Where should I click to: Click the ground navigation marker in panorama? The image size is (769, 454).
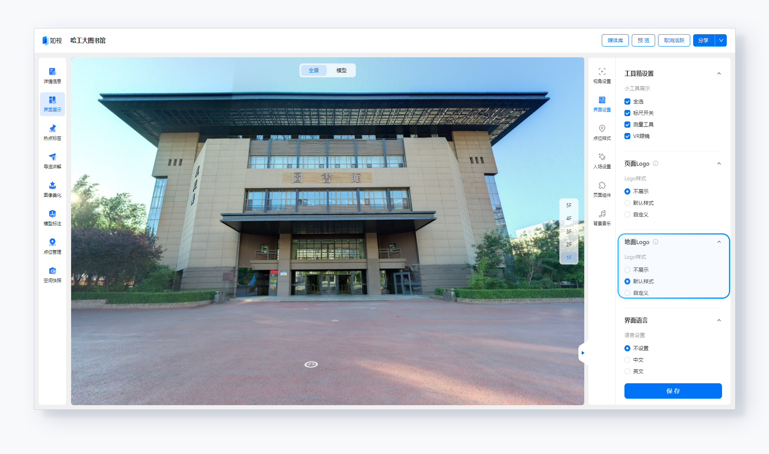[311, 364]
